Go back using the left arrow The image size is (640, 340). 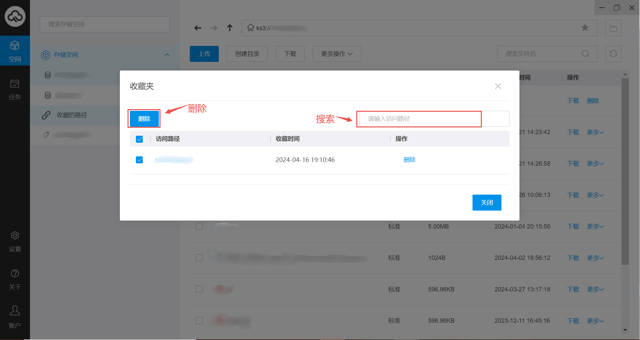pos(198,28)
